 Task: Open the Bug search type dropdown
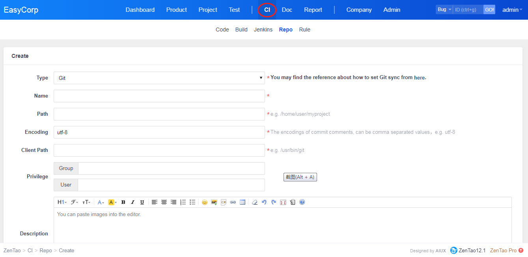point(444,9)
